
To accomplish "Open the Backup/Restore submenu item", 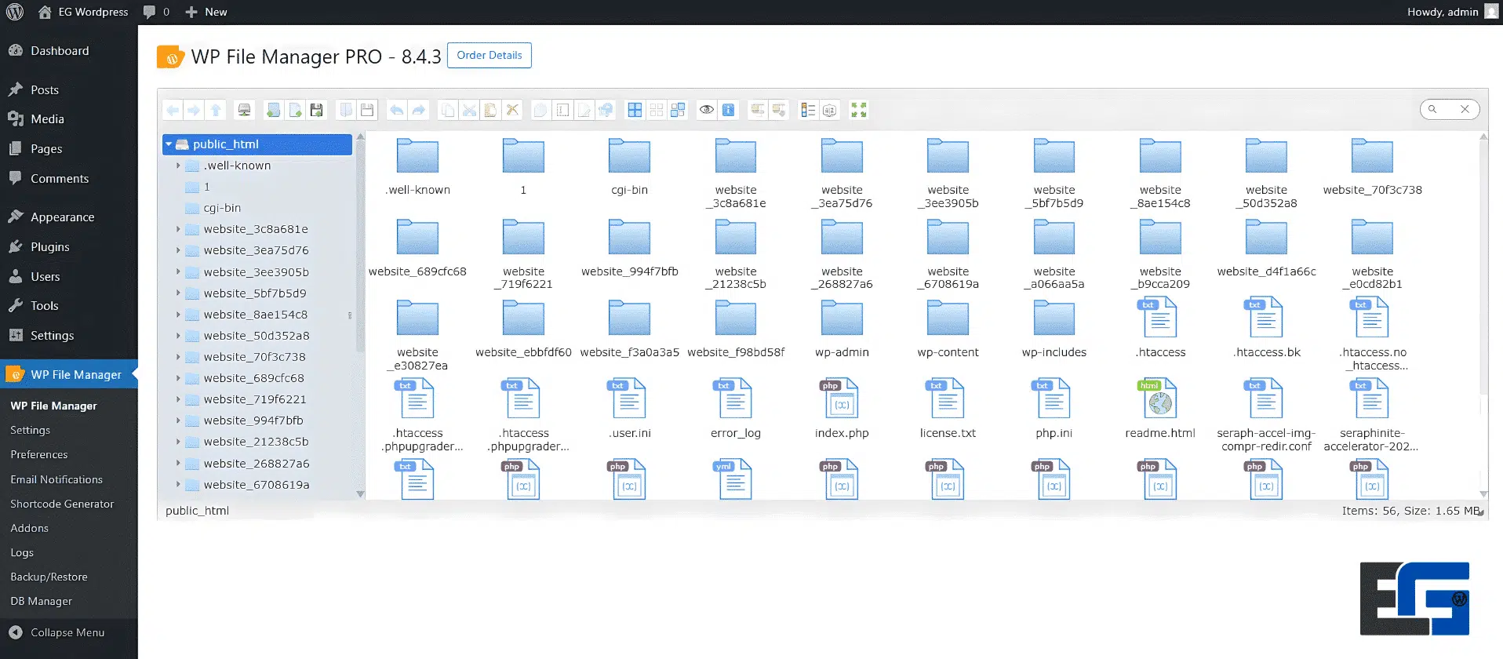I will (x=49, y=577).
